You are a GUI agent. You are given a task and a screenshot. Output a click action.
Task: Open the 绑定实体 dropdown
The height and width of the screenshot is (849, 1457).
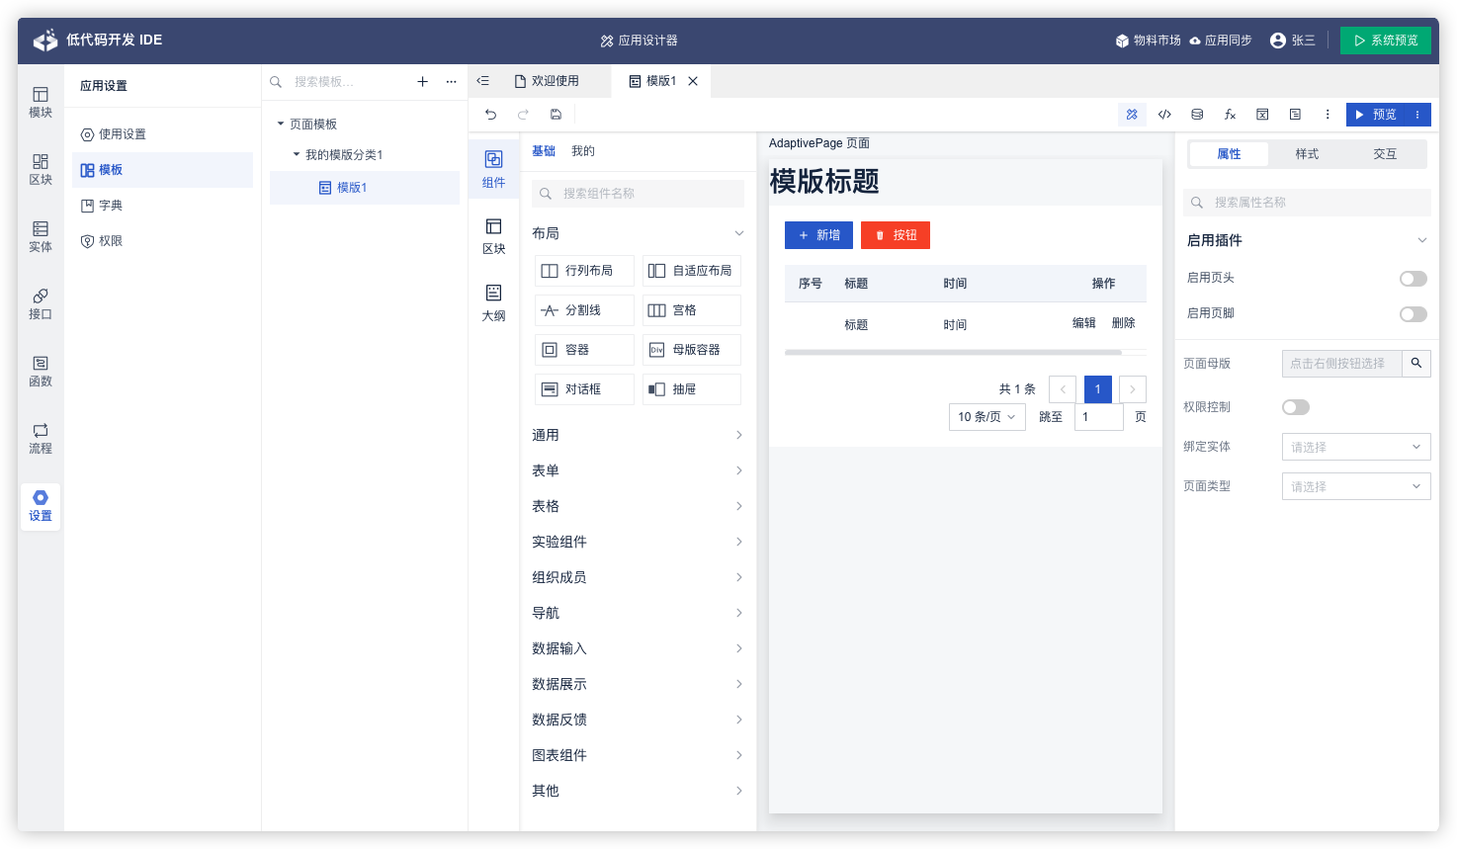point(1355,447)
